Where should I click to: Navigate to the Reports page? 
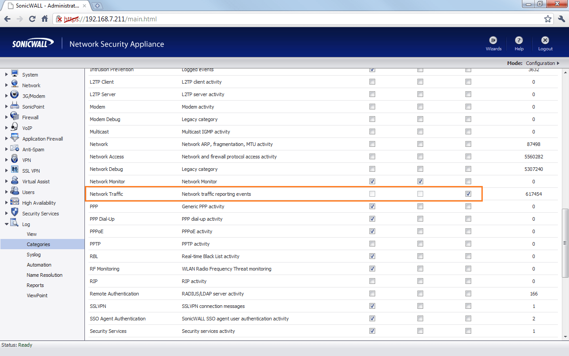click(x=35, y=285)
